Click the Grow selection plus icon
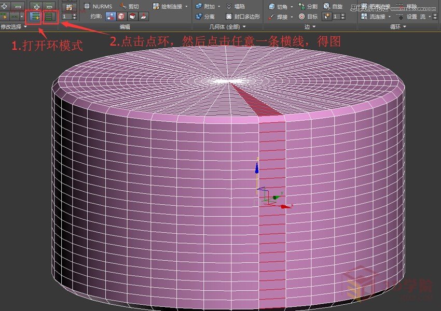Viewport: 441px width, 311px height. [5, 6]
